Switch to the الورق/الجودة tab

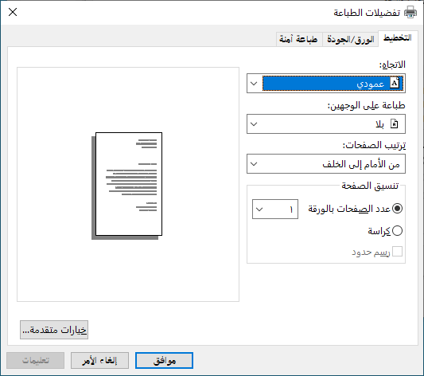[351, 40]
